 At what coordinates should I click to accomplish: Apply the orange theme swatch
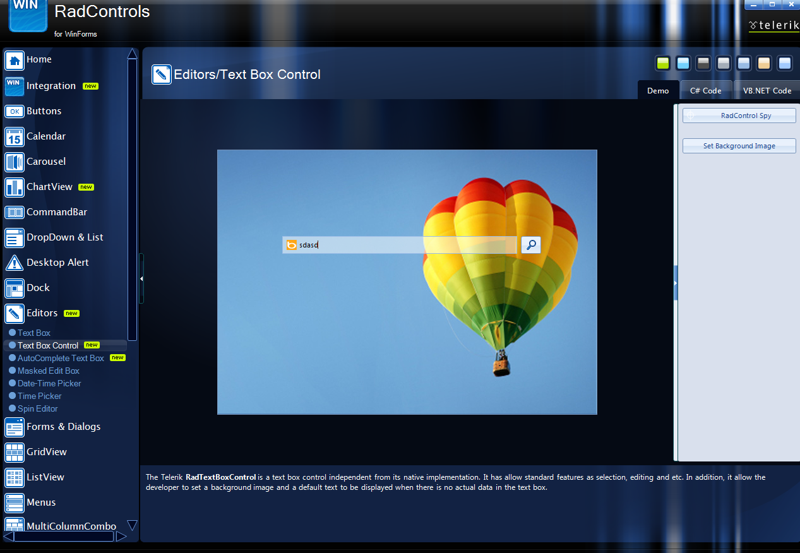(764, 63)
